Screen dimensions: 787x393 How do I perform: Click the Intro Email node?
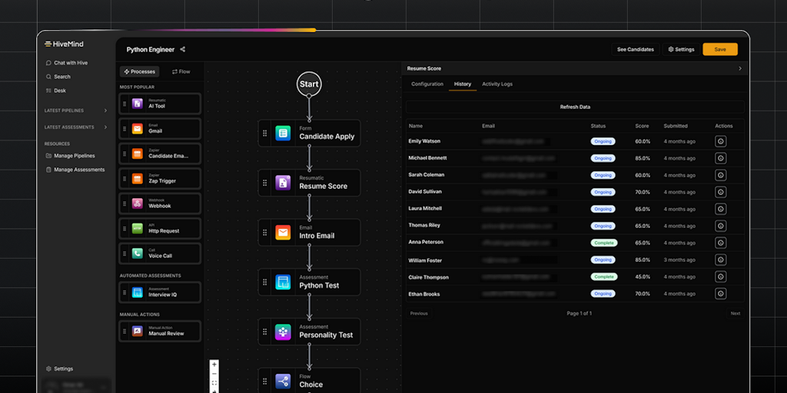pos(309,233)
